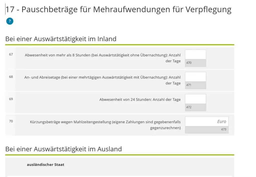Open the blue question mark help icon
This screenshot has height=177, width=256.
click(x=10, y=21)
